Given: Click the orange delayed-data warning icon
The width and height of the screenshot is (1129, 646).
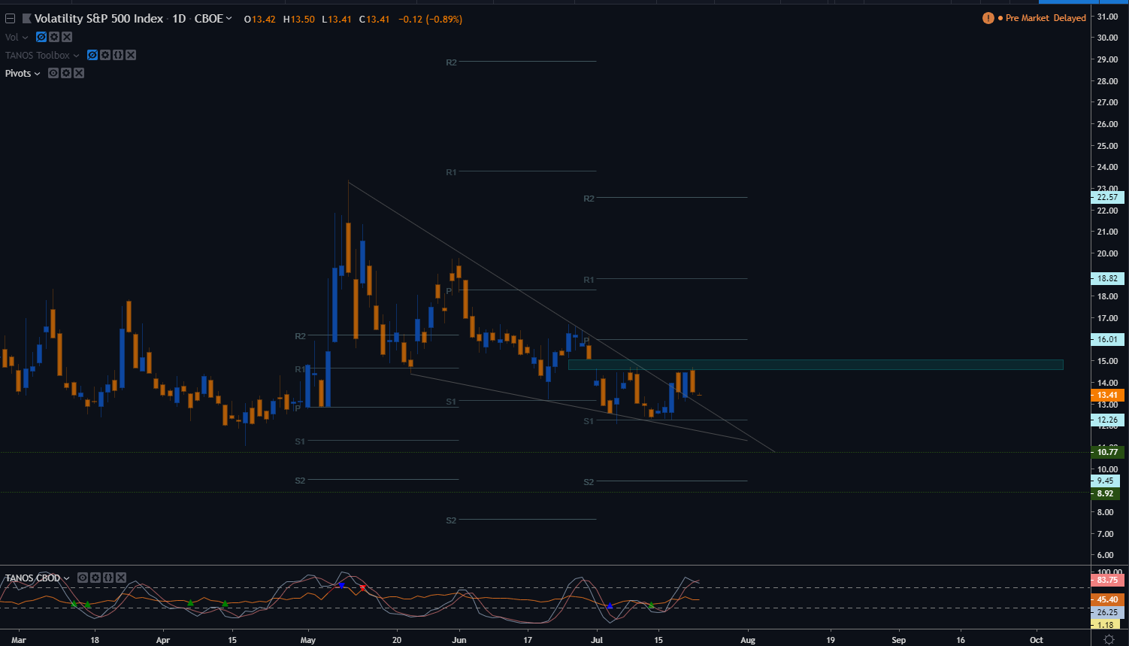Looking at the screenshot, I should (x=988, y=18).
